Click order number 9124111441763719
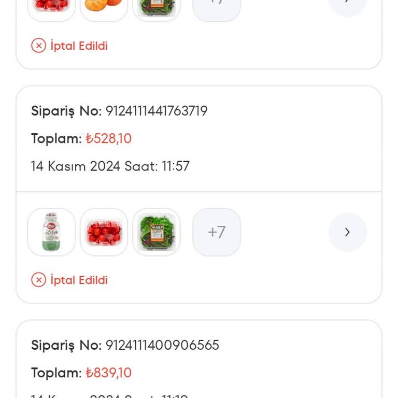 click(x=157, y=111)
